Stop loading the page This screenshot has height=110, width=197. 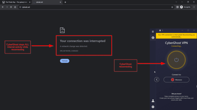[x=11, y=7]
